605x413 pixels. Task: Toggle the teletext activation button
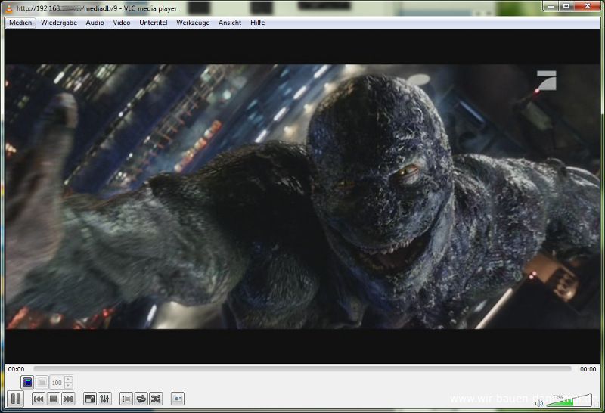tap(27, 382)
